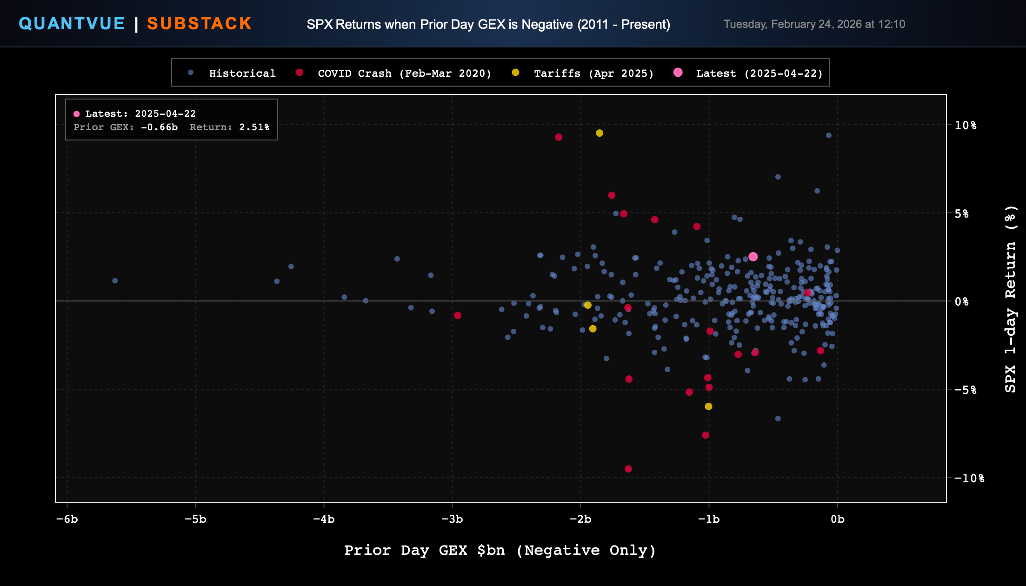Screen dimensions: 1026x586
Task: Click the yellow point below -5% line
Action: tap(708, 406)
